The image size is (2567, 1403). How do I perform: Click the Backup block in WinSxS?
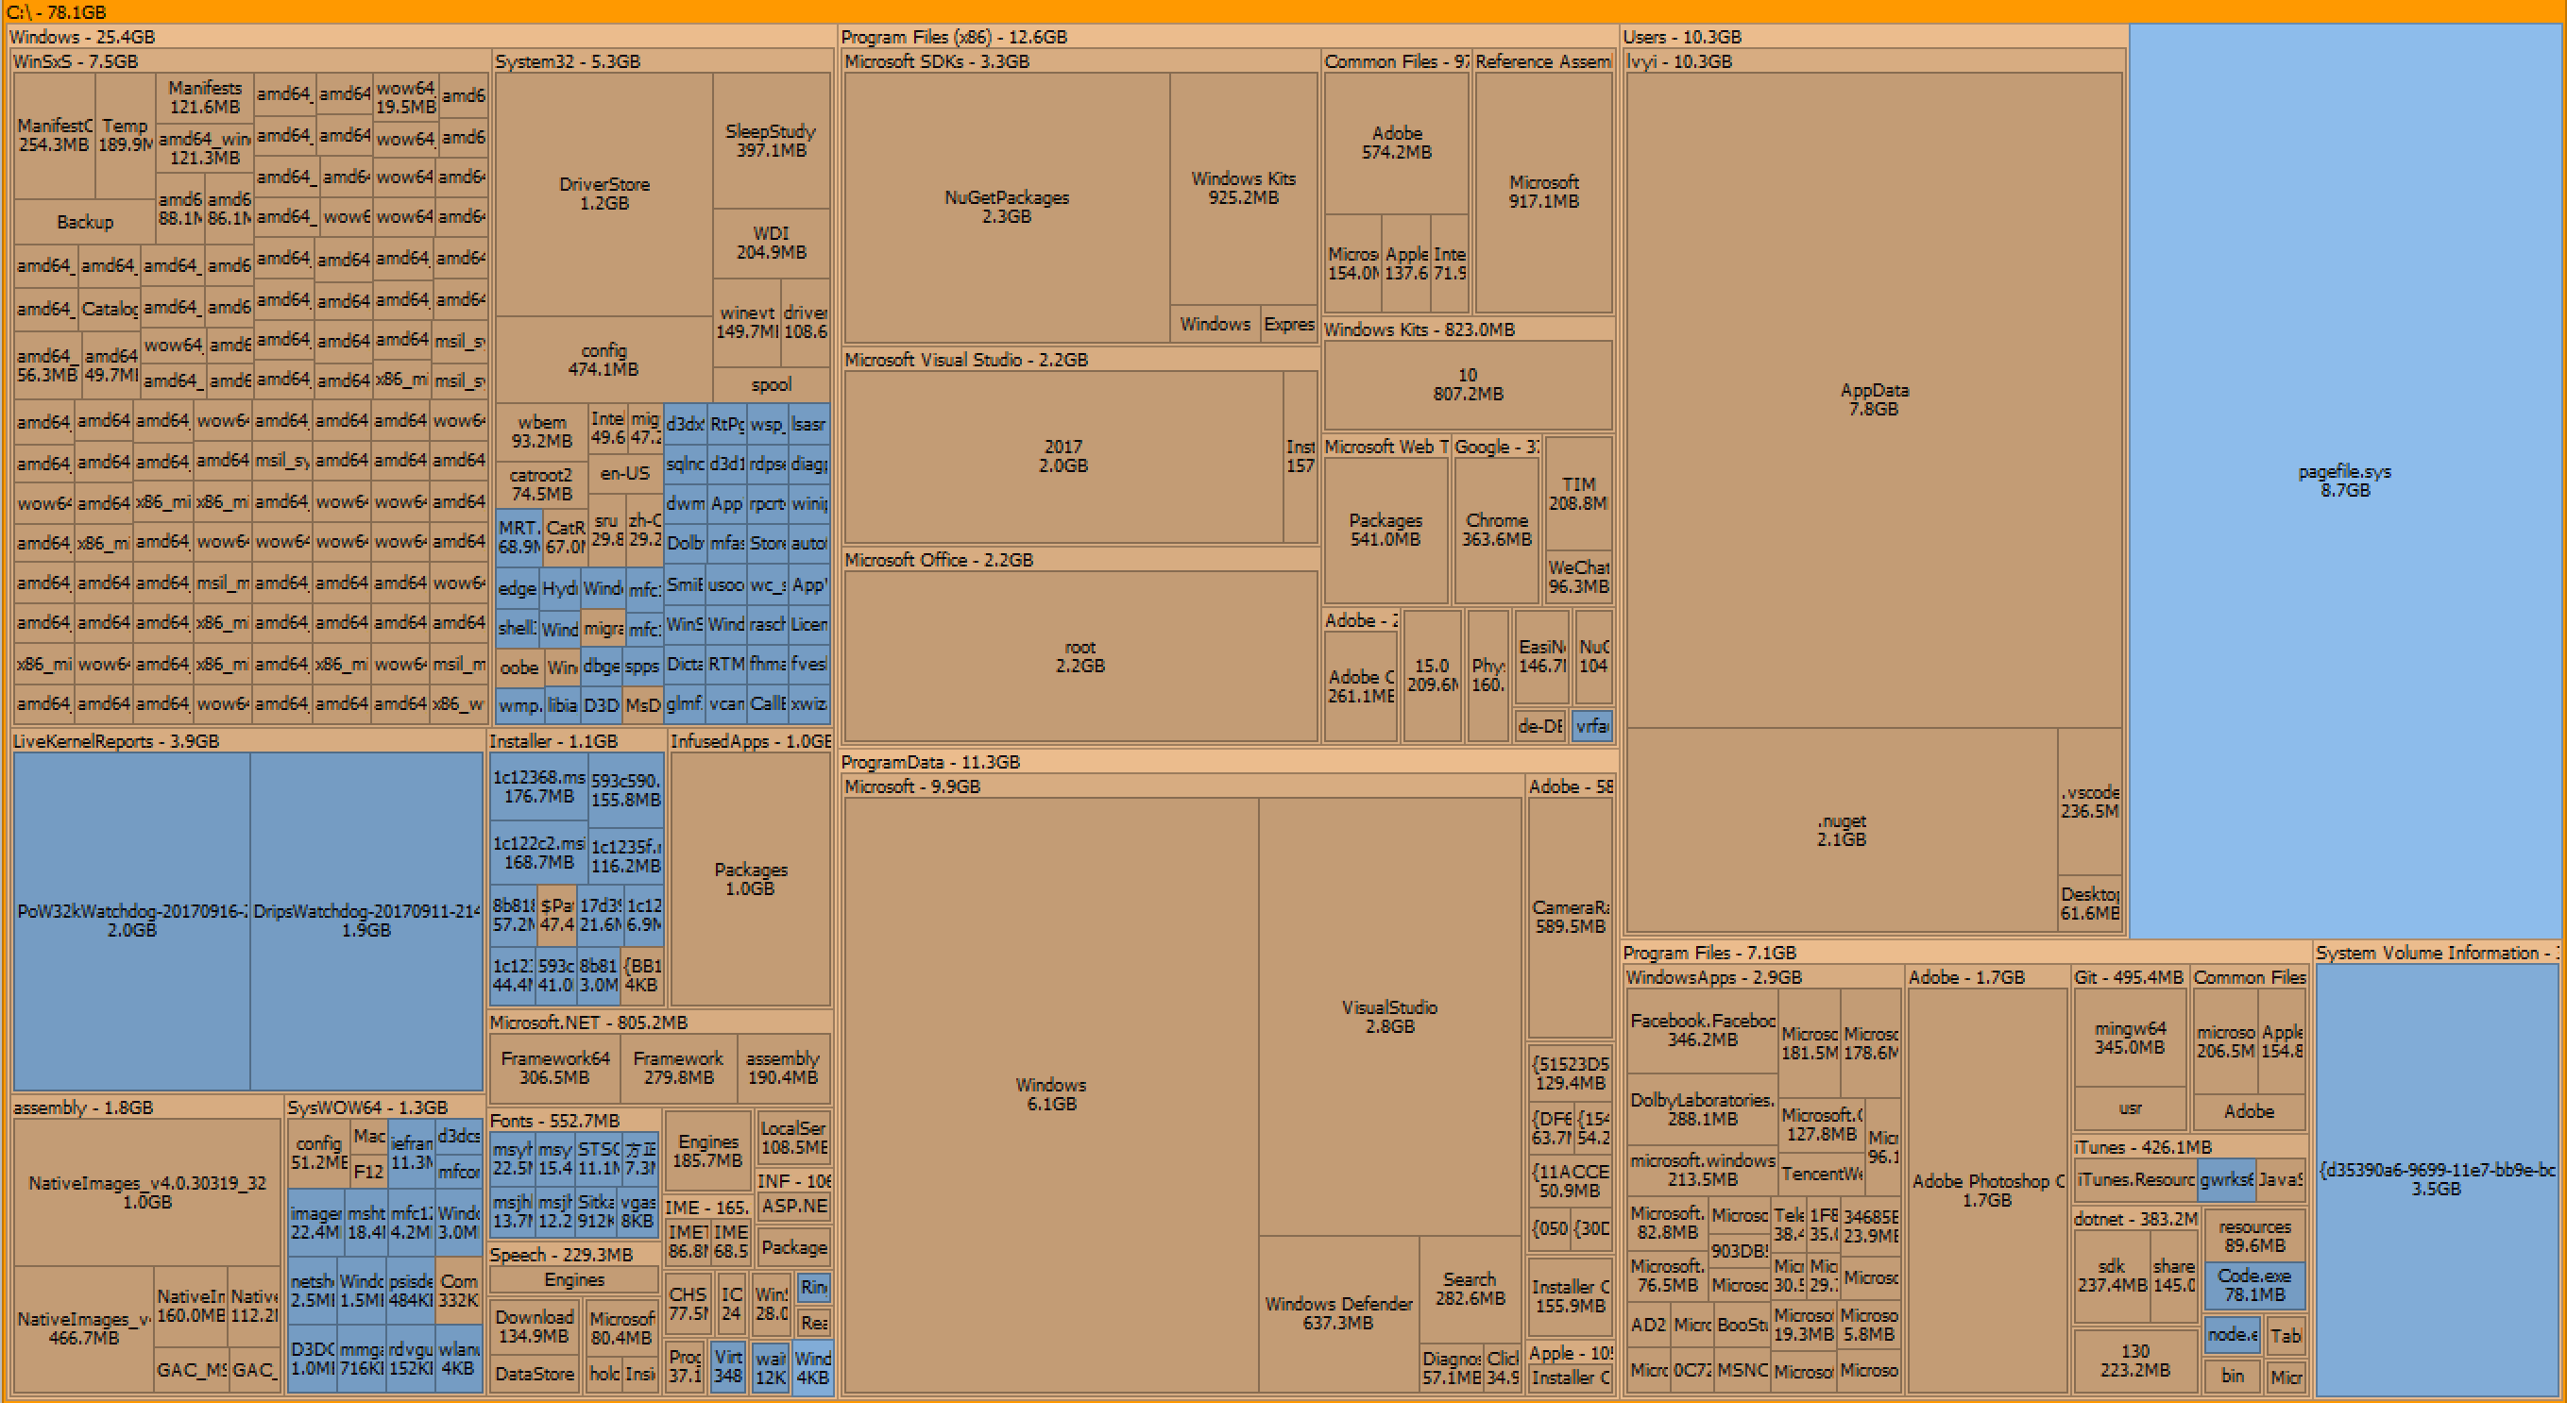pyautogui.click(x=85, y=222)
